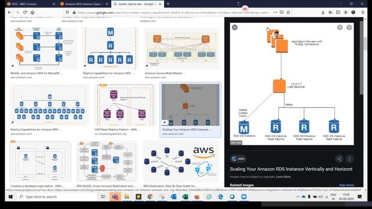This screenshot has width=372, height=209.
Task: Open Excel from the taskbar
Action: 185,197
